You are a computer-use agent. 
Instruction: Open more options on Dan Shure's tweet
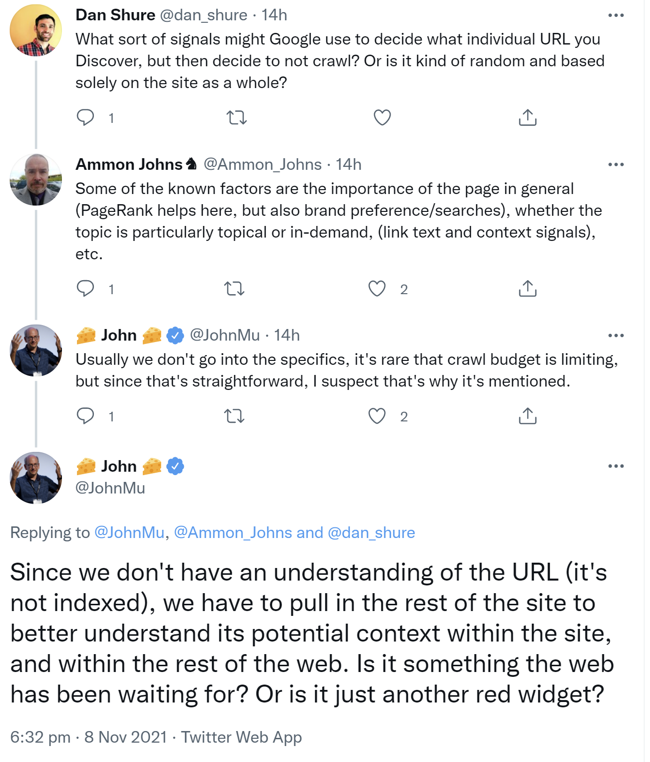(x=616, y=15)
